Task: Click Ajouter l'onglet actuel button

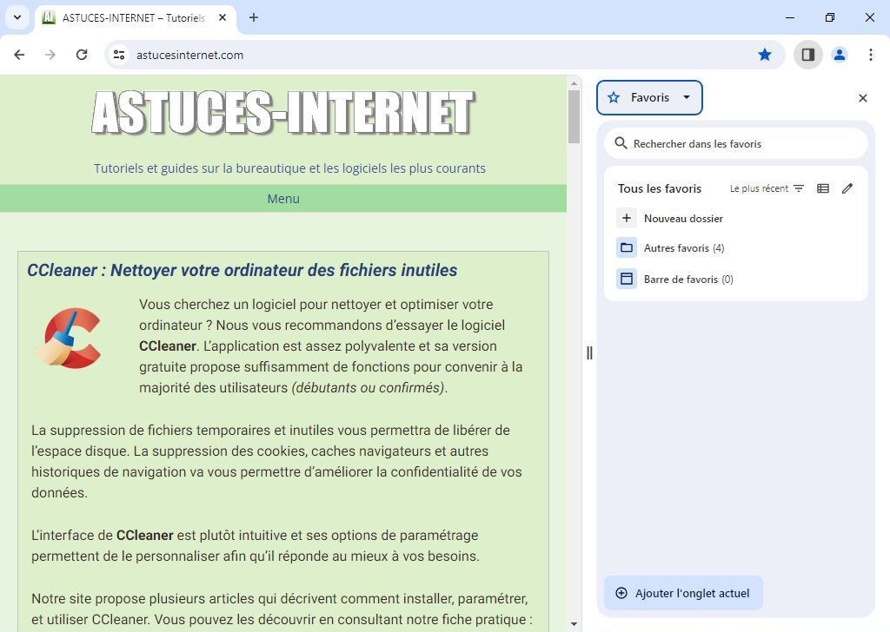Action: tap(683, 593)
